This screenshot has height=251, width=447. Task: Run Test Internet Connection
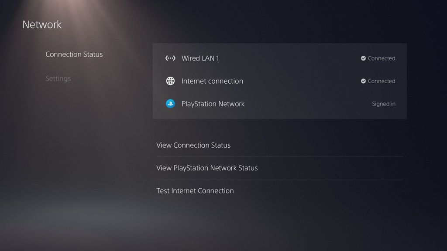pos(195,190)
